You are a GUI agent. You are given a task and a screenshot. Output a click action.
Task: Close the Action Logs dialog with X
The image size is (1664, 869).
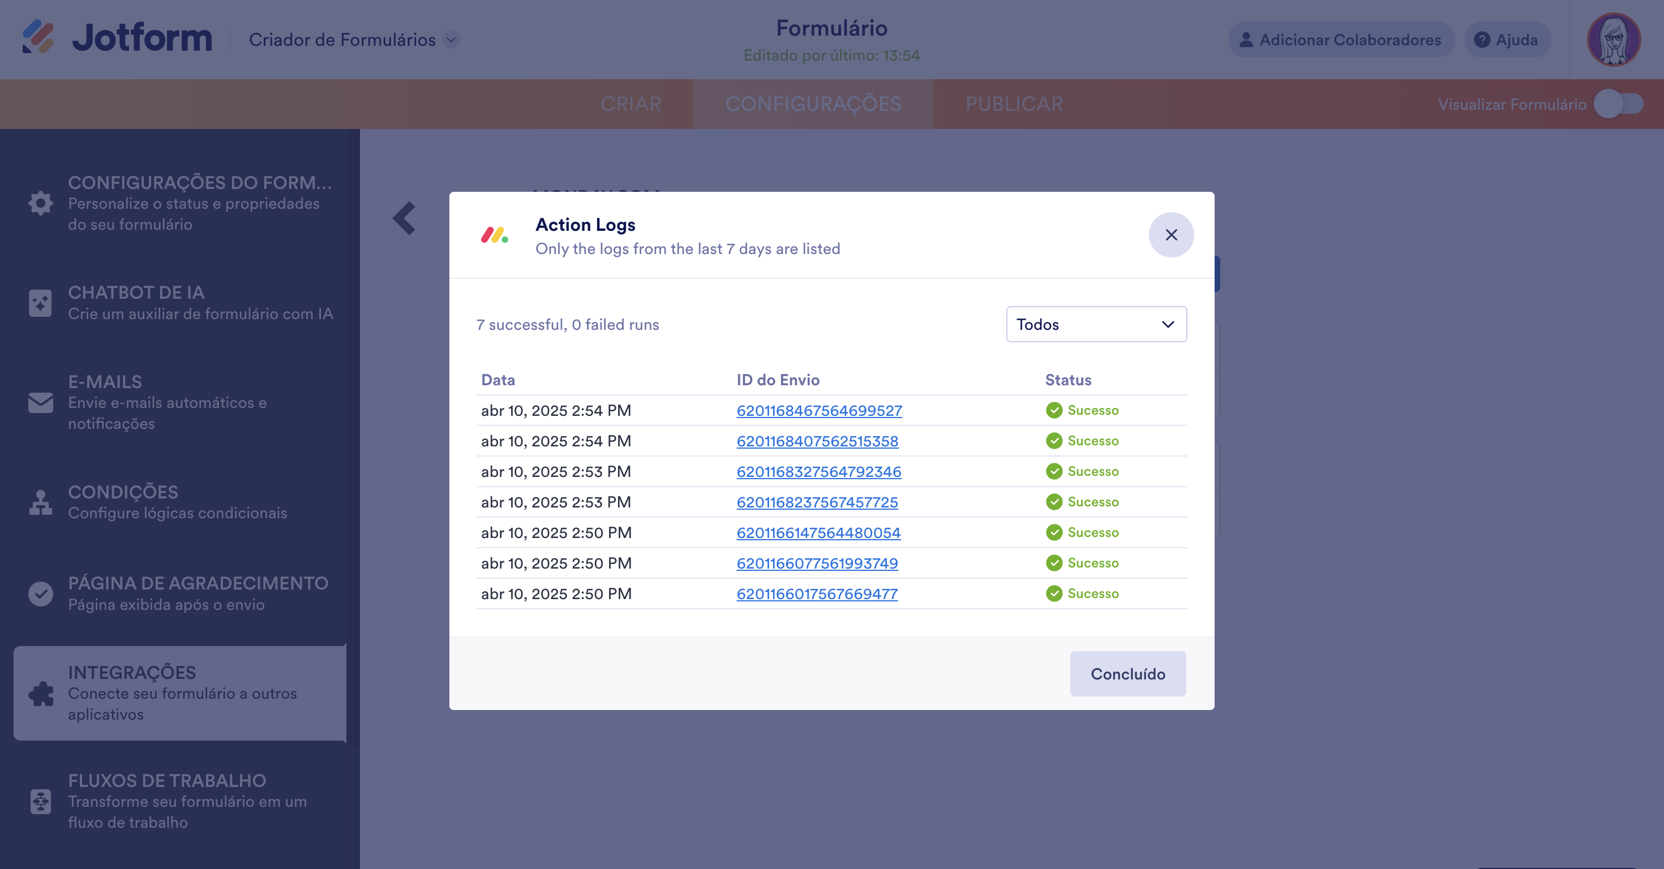[x=1170, y=235]
